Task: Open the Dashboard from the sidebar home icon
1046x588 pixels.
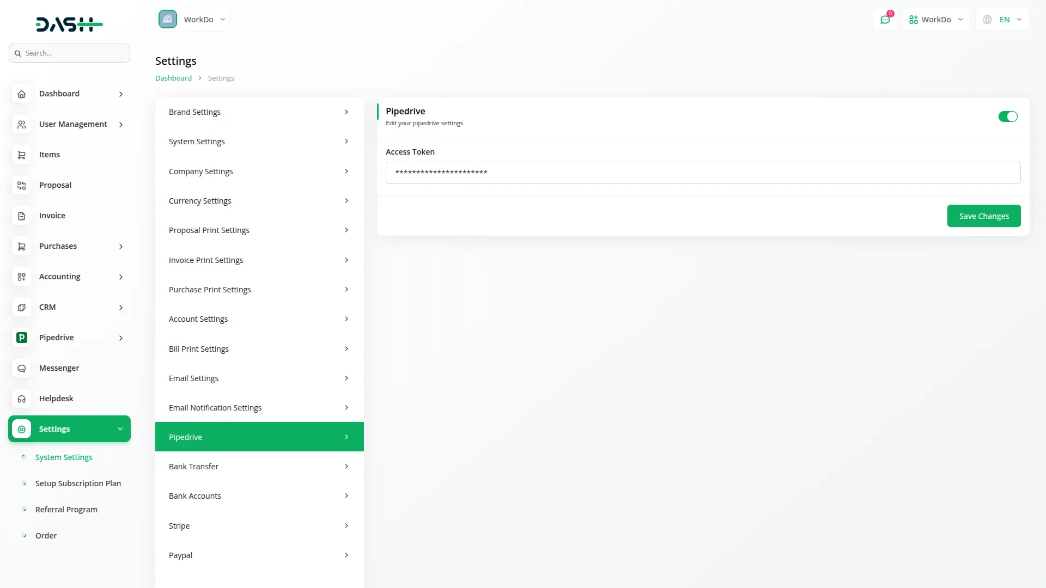Action: pyautogui.click(x=21, y=94)
